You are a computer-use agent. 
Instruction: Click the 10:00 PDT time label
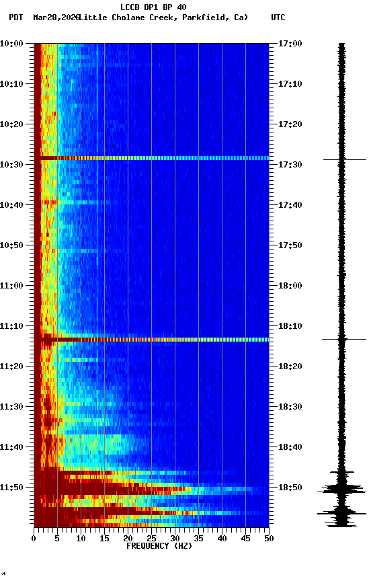tap(11, 44)
